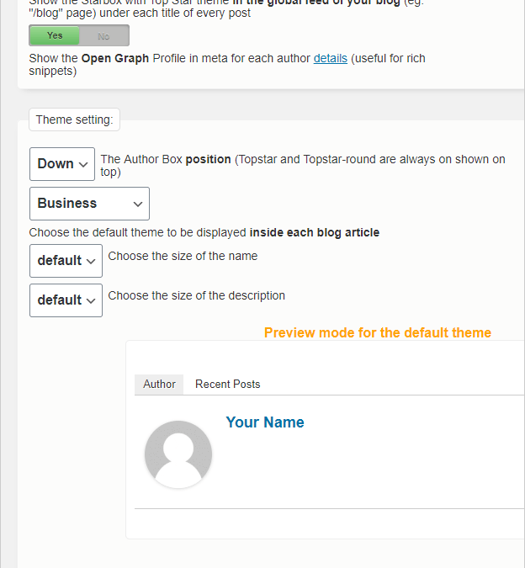The image size is (525, 568).
Task: Switch to the Recent Posts tab
Action: [x=228, y=385]
